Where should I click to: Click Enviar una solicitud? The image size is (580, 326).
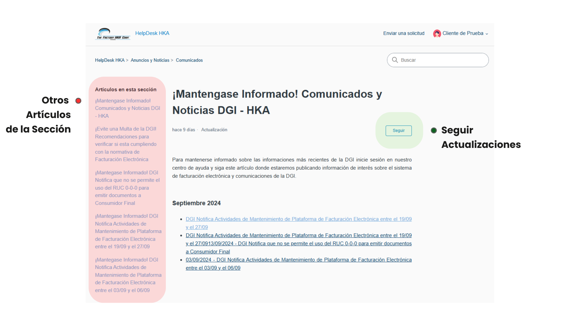(x=404, y=34)
